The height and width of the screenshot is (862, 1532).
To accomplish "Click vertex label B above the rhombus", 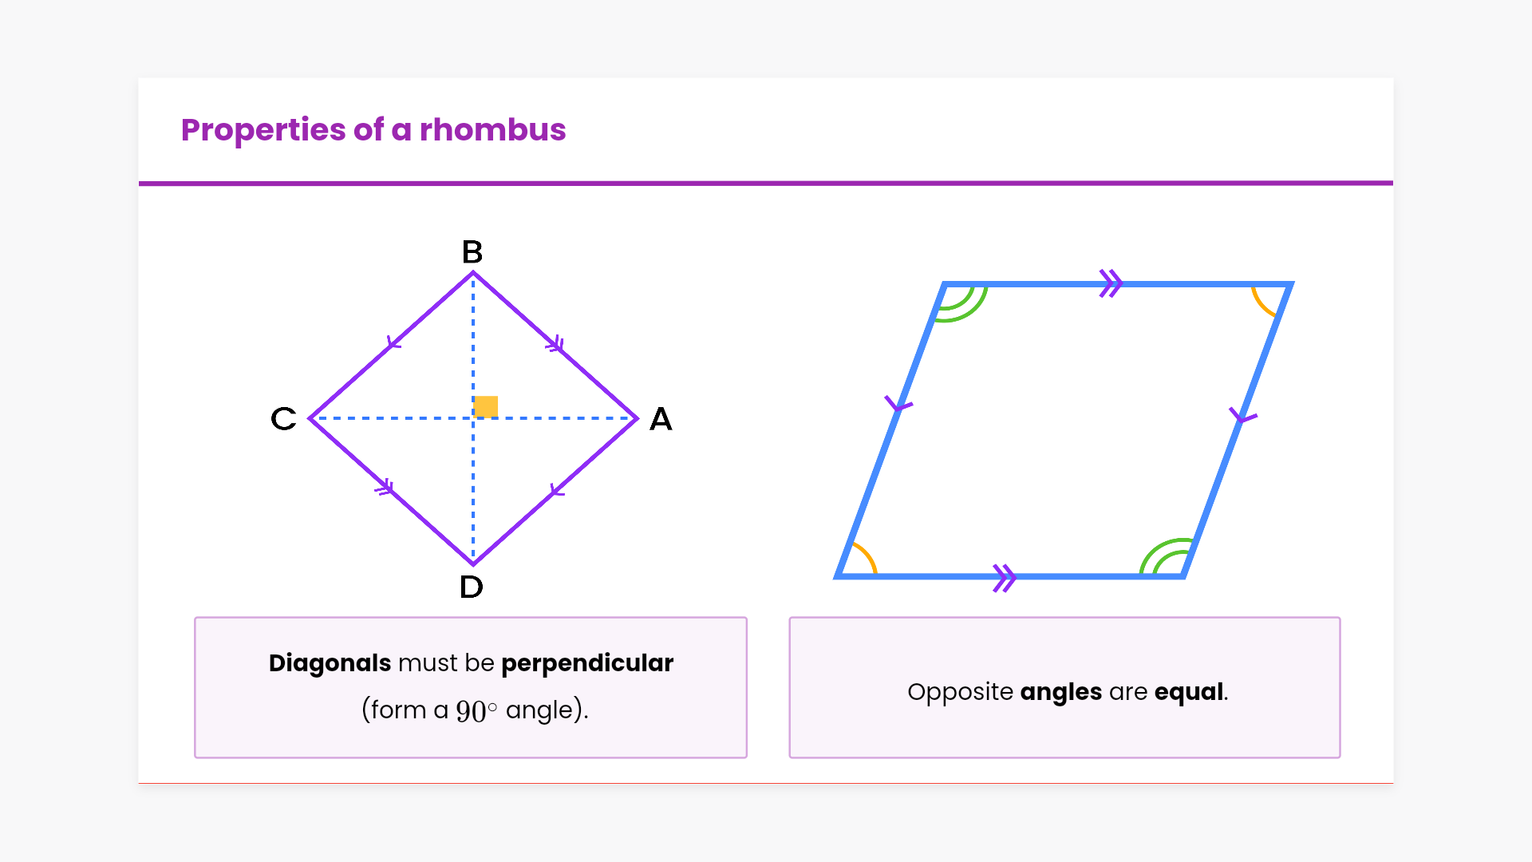I will pyautogui.click(x=472, y=252).
